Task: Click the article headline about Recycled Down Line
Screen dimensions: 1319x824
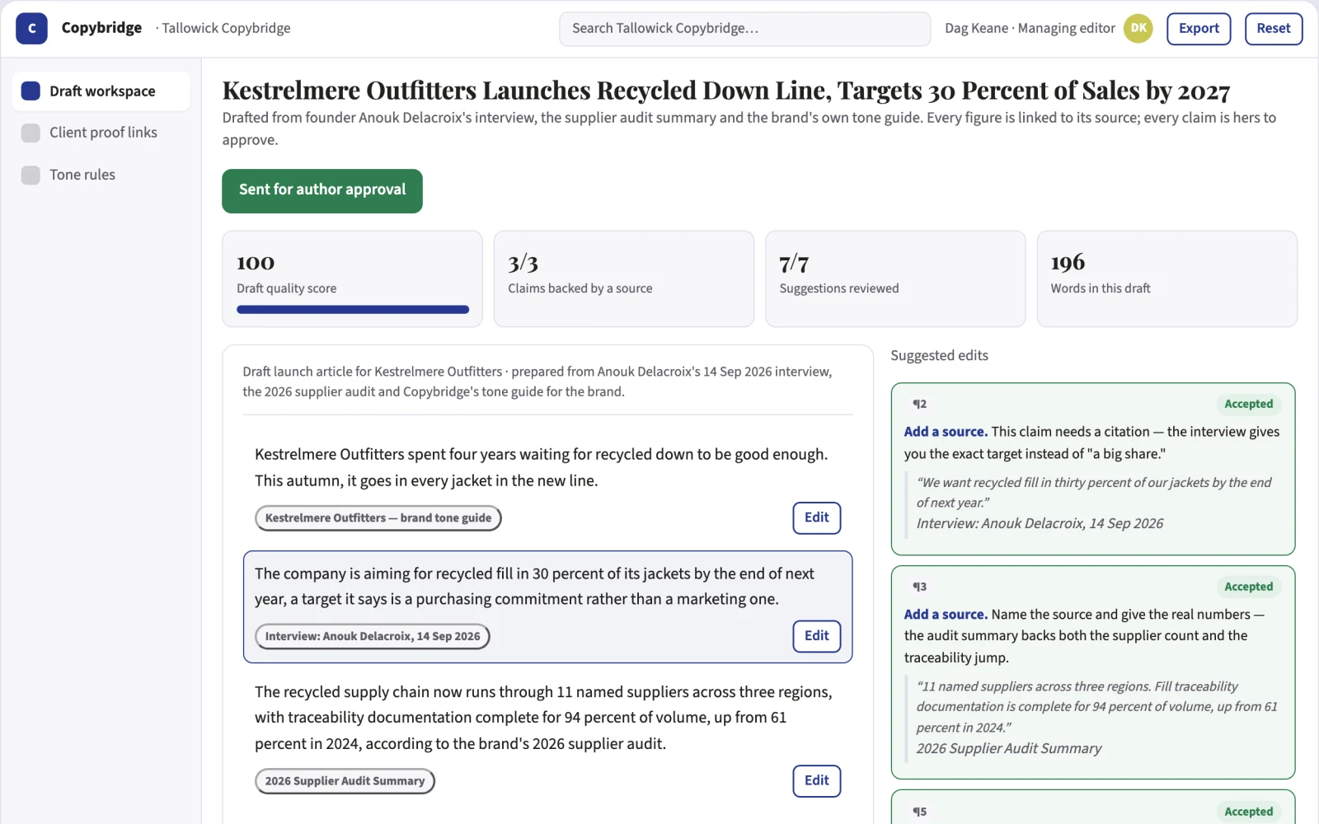Action: (x=725, y=91)
